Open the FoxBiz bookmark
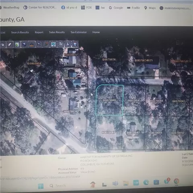 pyautogui.click(x=133, y=8)
